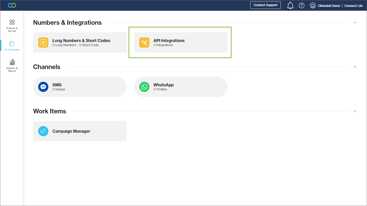367x206 pixels.
Task: Go to Products & Services
Action: pos(12,25)
